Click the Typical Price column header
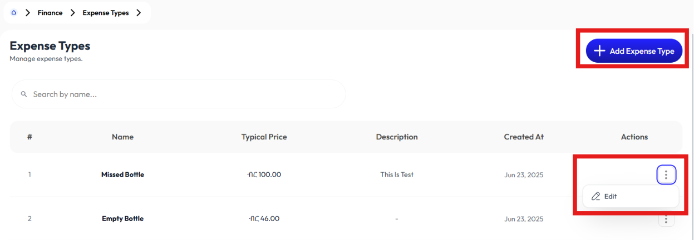This screenshot has height=240, width=694. coord(264,137)
